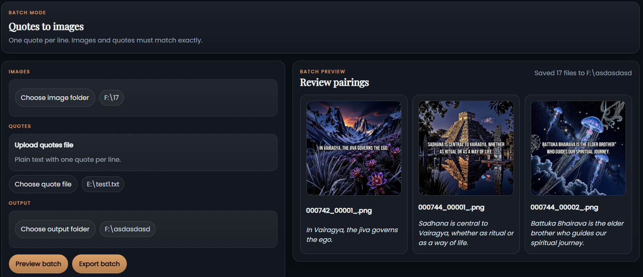
Task: Select the filename 000744_00002_.png
Action: (x=564, y=207)
